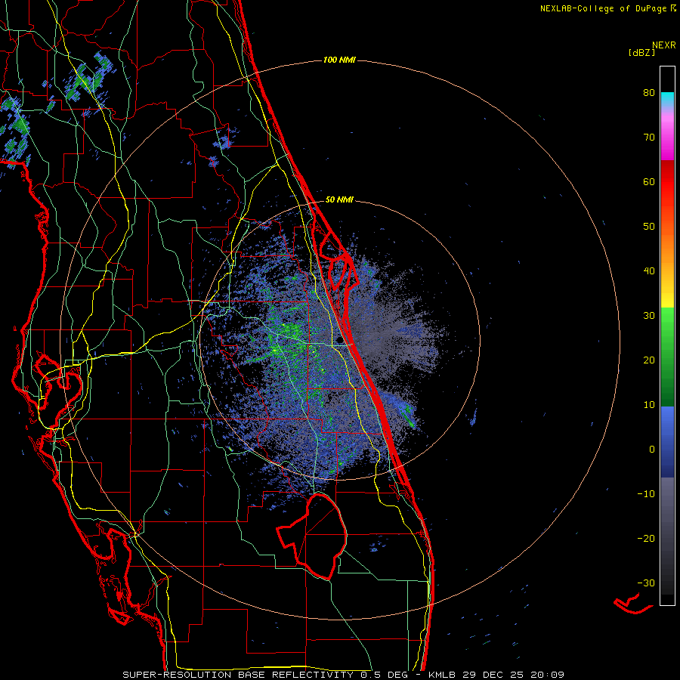Click the 'SUPER-RESOLUTION BASE REFLECTIVITY' caption
This screenshot has width=680, height=680.
[238, 675]
